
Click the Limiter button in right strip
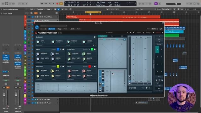tap(159, 44)
